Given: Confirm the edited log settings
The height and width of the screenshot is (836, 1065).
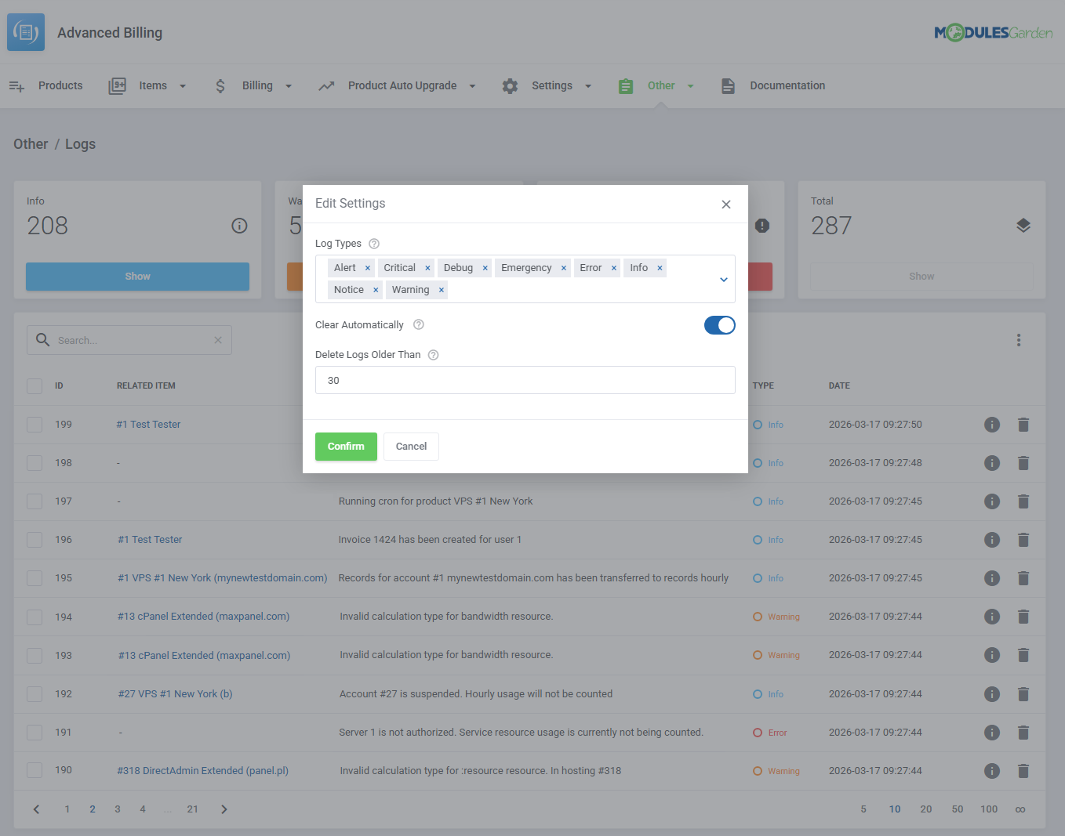Looking at the screenshot, I should pos(346,446).
